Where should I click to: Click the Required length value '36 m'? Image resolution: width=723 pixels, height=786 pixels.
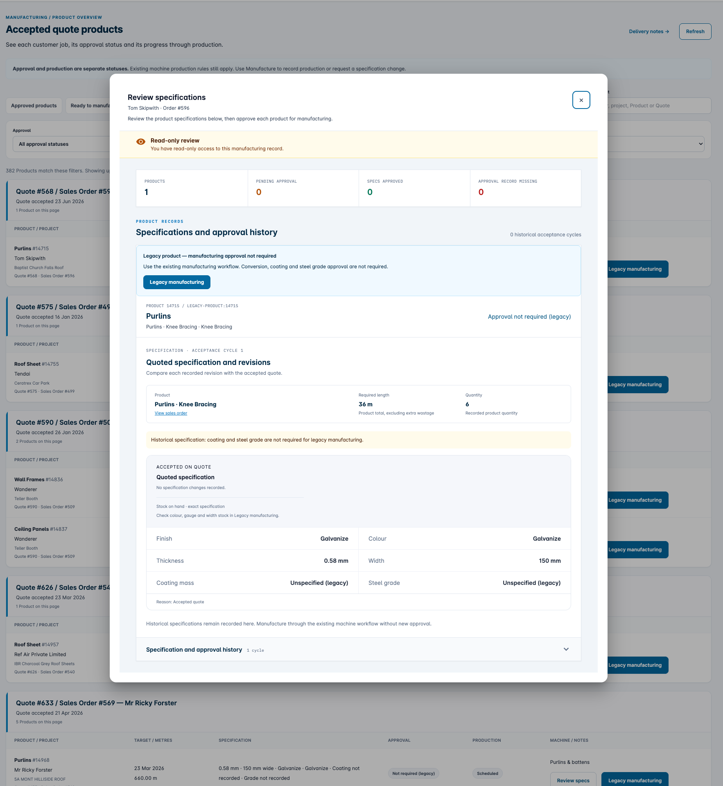(366, 404)
